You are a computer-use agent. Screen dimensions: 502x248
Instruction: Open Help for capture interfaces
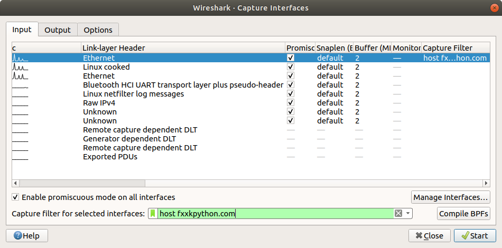point(27,236)
